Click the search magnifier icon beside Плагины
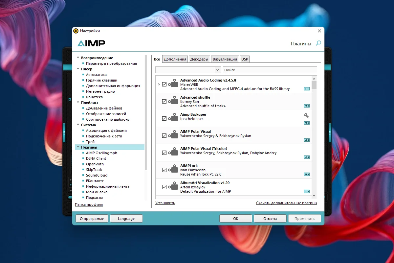 (x=318, y=43)
